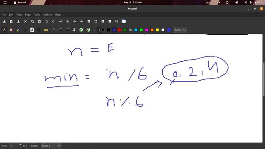
Task: Expand the Layer 1 dropdown
Action: tap(51, 146)
